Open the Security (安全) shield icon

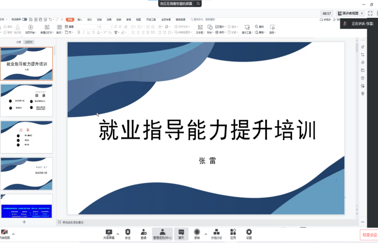click(x=128, y=233)
